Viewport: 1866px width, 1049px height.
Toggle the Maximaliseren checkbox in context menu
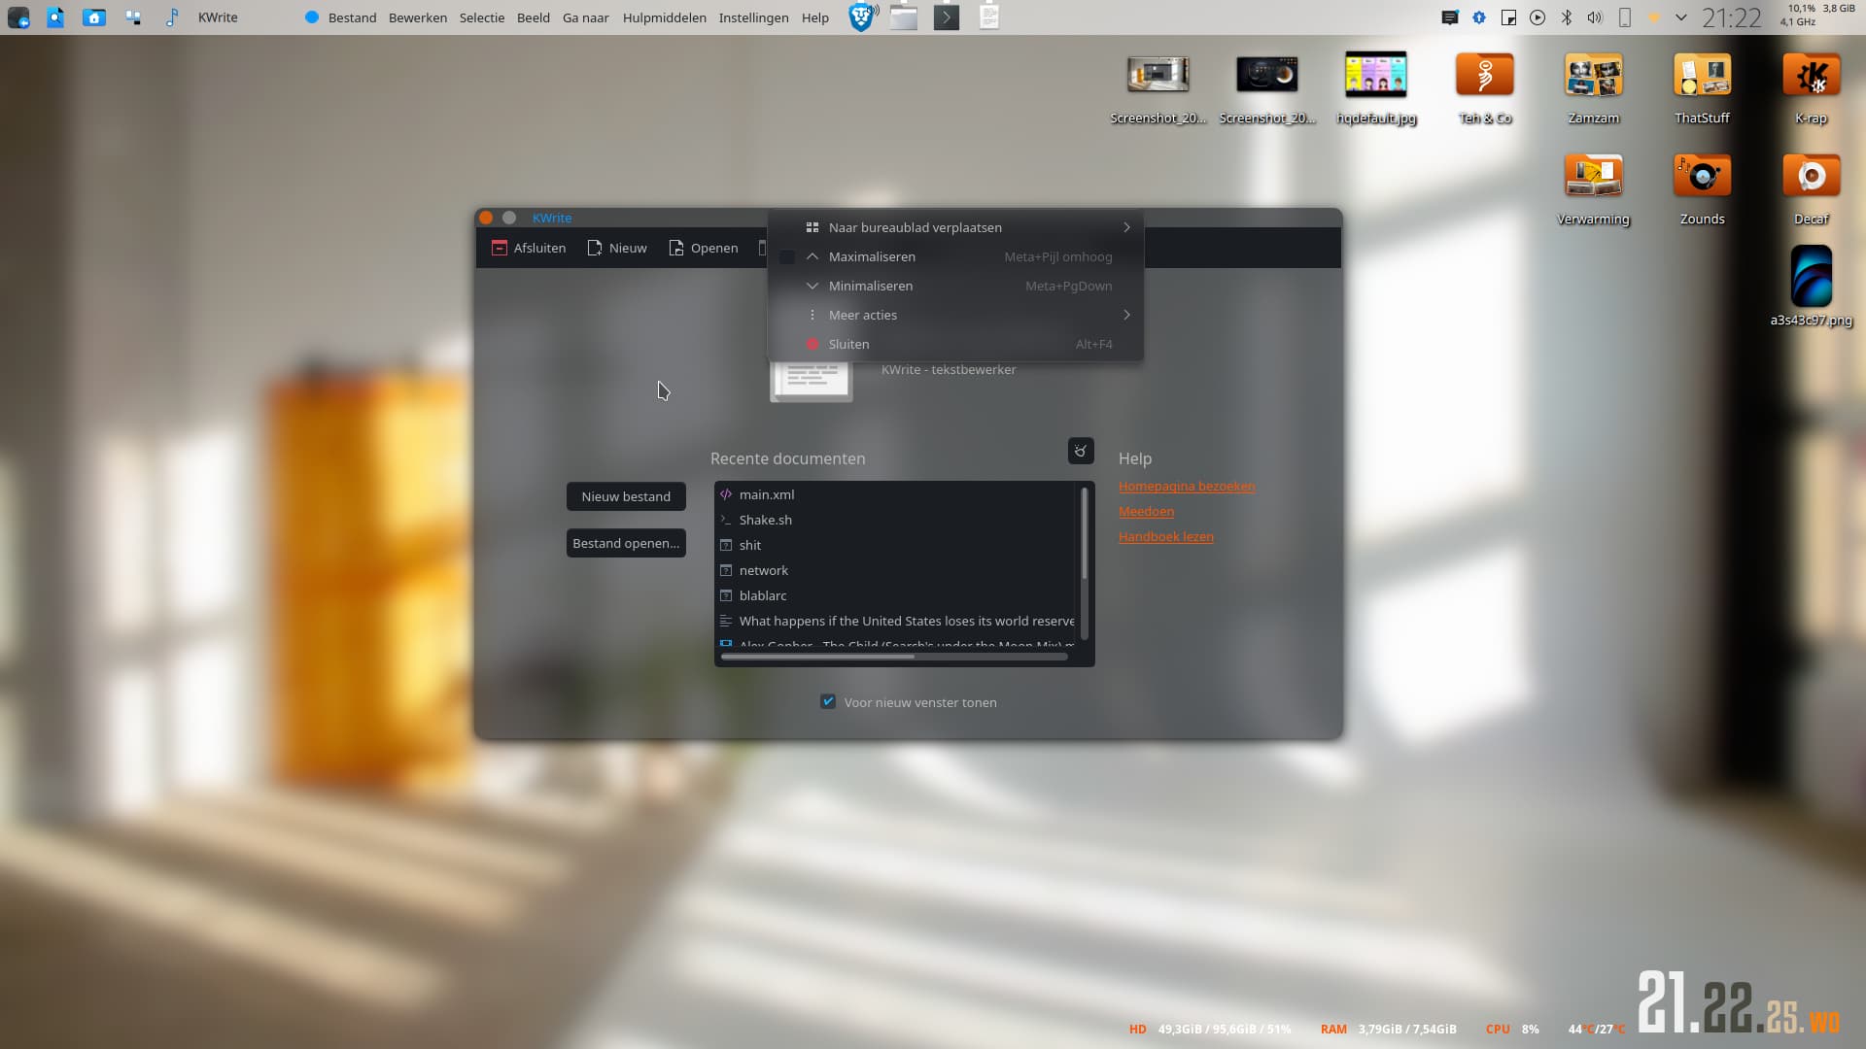click(787, 256)
